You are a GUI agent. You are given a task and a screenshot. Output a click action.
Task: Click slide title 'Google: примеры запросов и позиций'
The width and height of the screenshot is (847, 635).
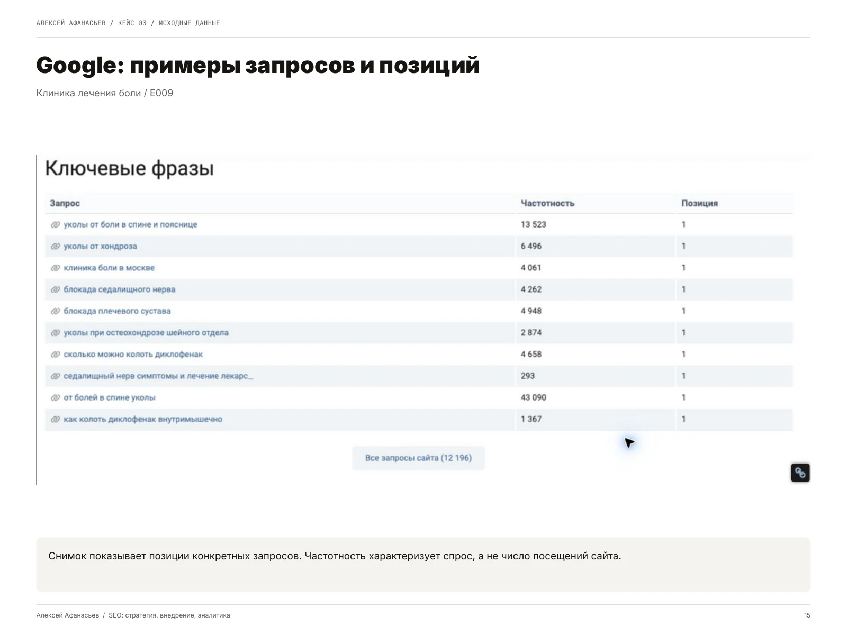(x=258, y=66)
